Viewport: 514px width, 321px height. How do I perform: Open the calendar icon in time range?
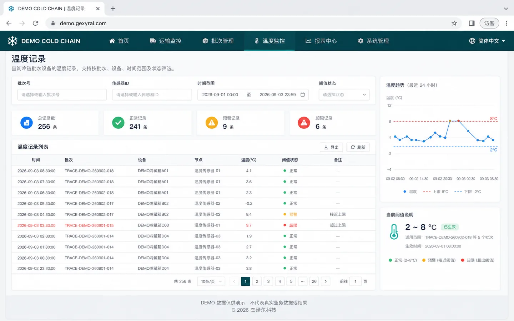pos(303,95)
